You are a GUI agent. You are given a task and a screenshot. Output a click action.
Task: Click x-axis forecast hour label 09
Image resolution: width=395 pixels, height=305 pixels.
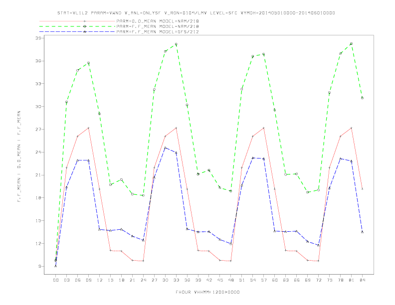pos(88,280)
